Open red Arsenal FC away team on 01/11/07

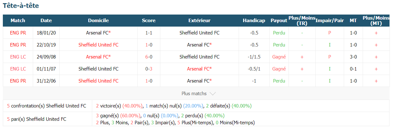point(199,69)
